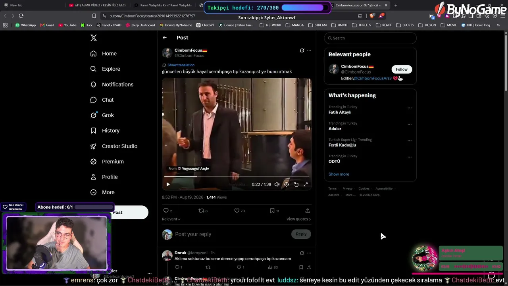Viewport: 508px width, 286px height.
Task: Click the reply icon showing 2 replies
Action: click(167, 211)
